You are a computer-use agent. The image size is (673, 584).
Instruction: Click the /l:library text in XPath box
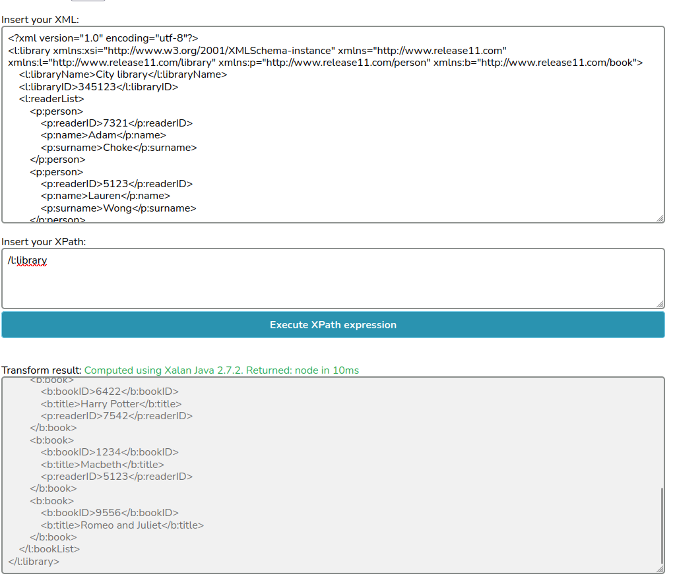point(27,260)
